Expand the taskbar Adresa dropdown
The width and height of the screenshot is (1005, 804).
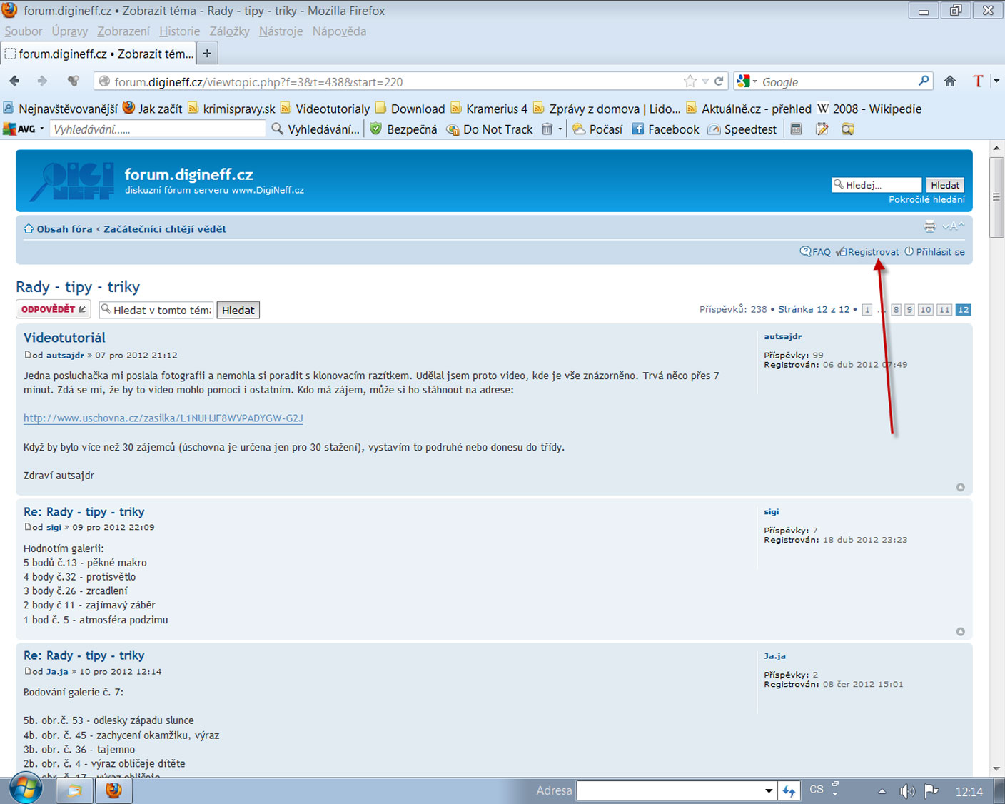769,791
